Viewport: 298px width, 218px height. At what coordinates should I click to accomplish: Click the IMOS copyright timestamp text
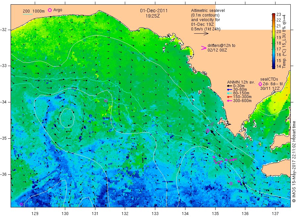294,162
